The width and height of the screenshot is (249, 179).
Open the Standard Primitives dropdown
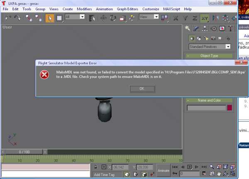210,47
